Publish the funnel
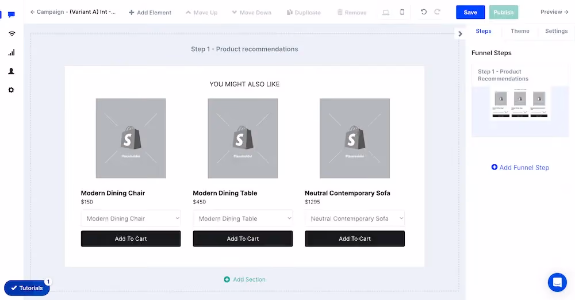Image resolution: width=575 pixels, height=300 pixels. point(504,12)
